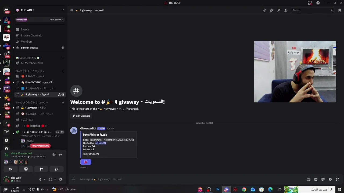This screenshot has height=193, width=344.
Task: Start an activity shapes button
Action: click(x=41, y=169)
